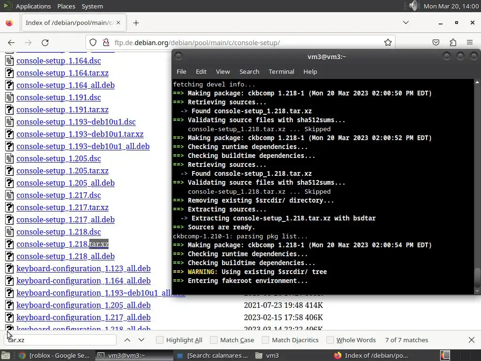Switch to Search: calamares taskbar window
Viewport: 481px width, 361px height.
click(213, 355)
